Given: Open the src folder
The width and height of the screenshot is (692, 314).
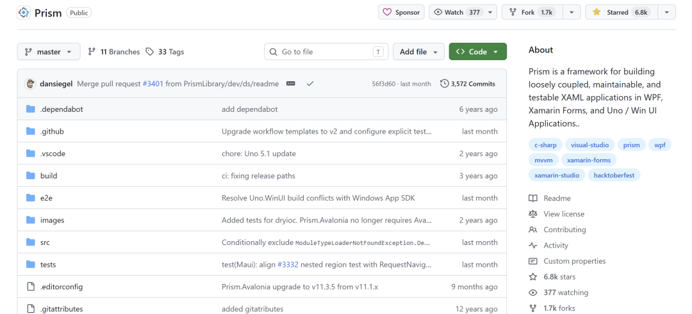Looking at the screenshot, I should (45, 242).
